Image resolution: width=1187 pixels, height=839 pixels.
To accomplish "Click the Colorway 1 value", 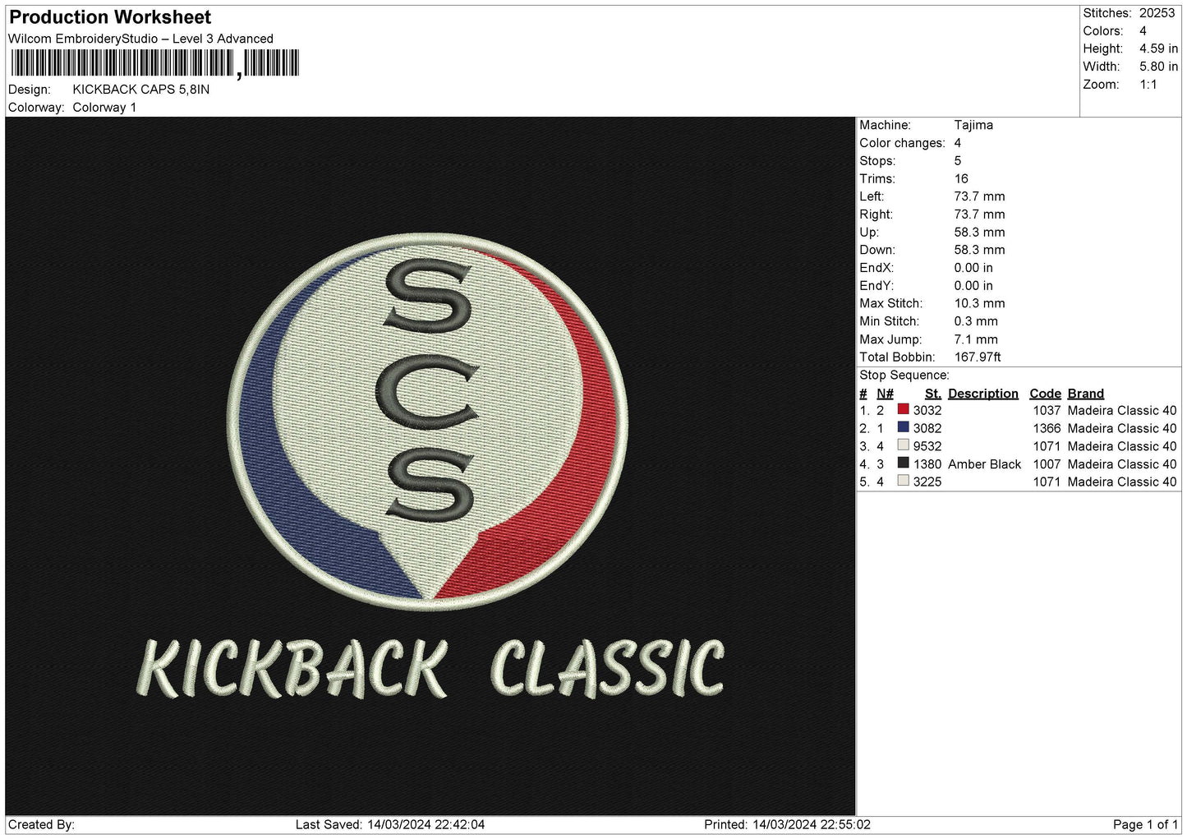I will [x=104, y=108].
